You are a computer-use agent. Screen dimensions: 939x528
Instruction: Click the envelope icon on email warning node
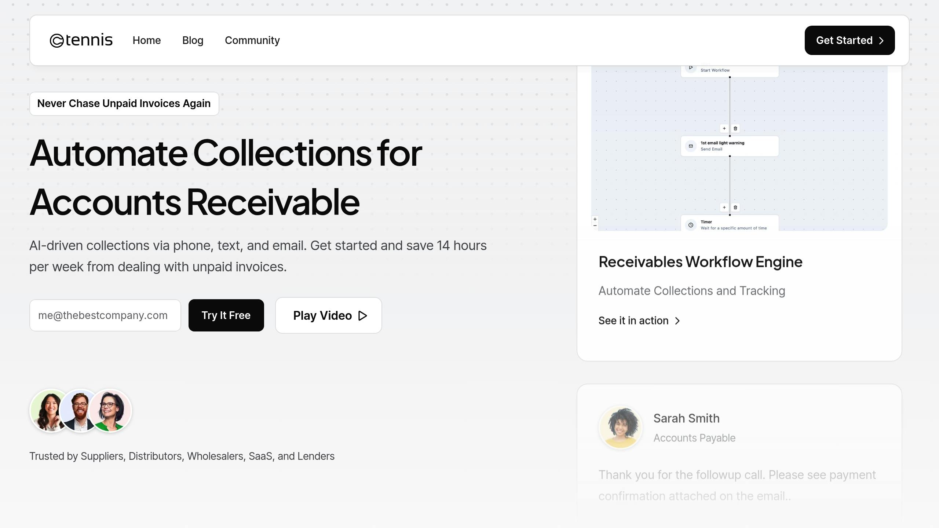point(691,146)
